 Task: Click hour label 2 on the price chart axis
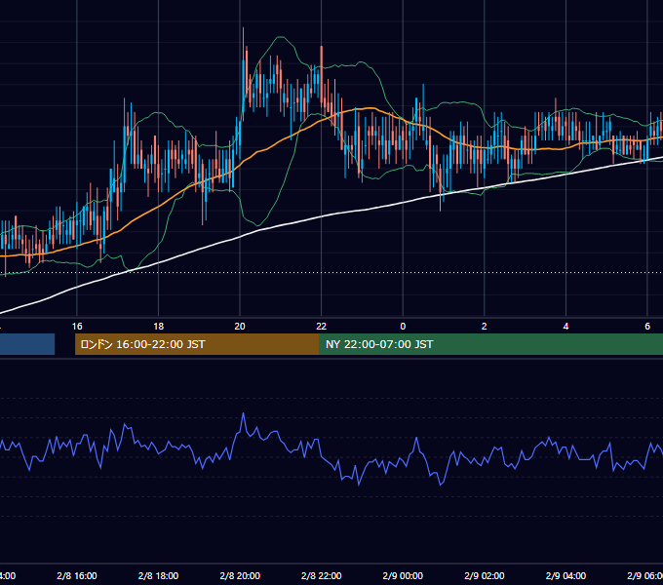coord(485,327)
